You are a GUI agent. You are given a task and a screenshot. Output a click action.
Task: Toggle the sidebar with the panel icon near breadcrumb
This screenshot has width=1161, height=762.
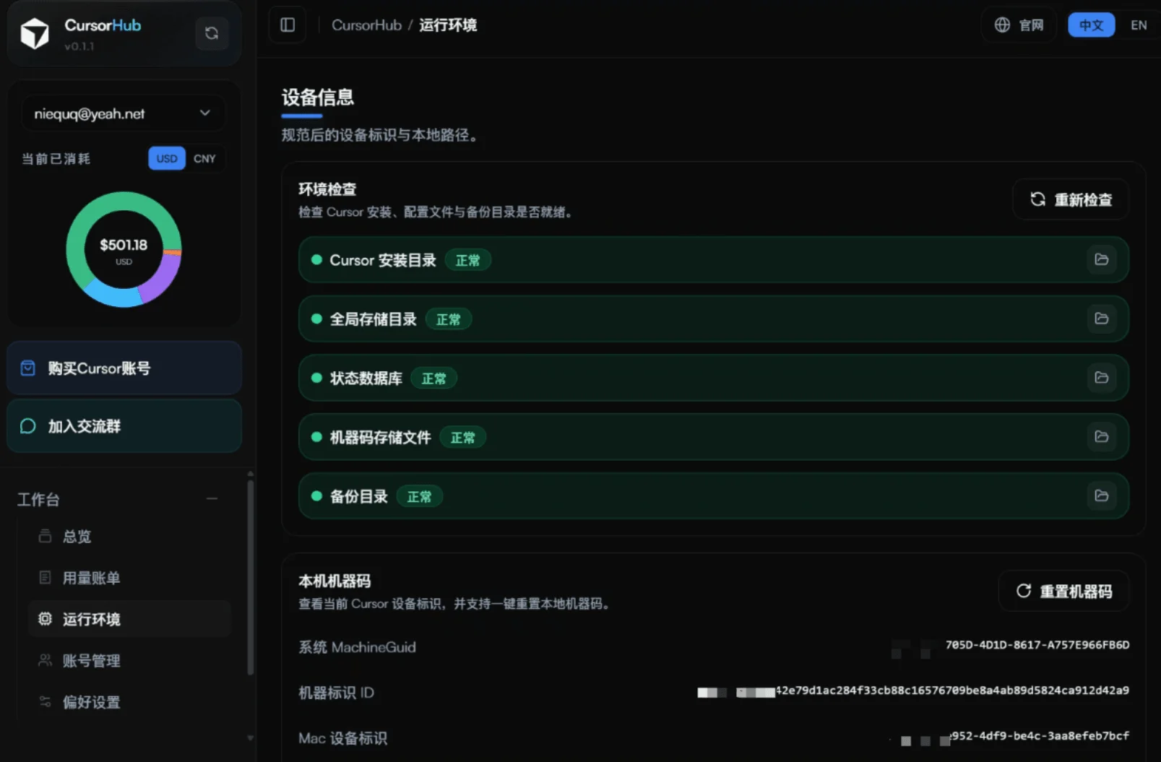(x=287, y=25)
